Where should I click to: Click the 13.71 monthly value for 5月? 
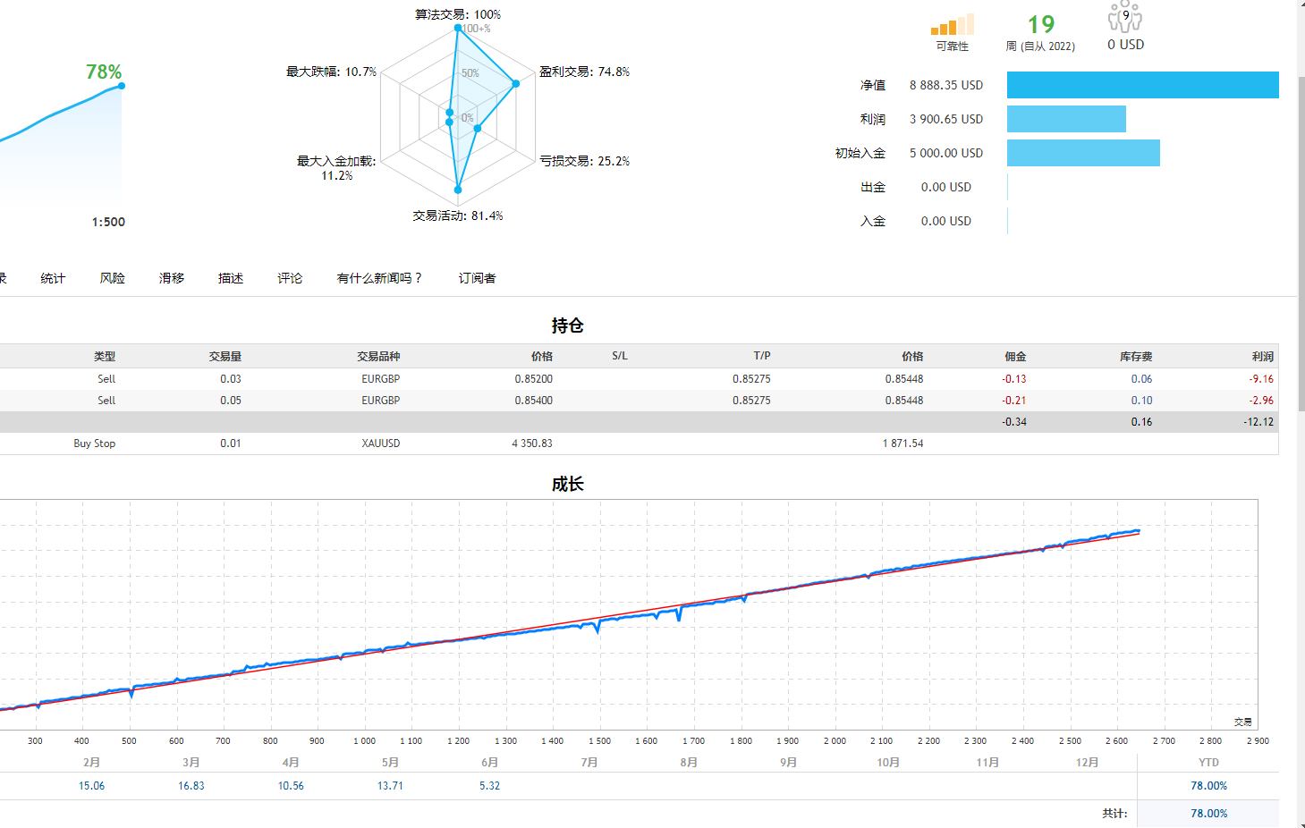click(x=390, y=786)
